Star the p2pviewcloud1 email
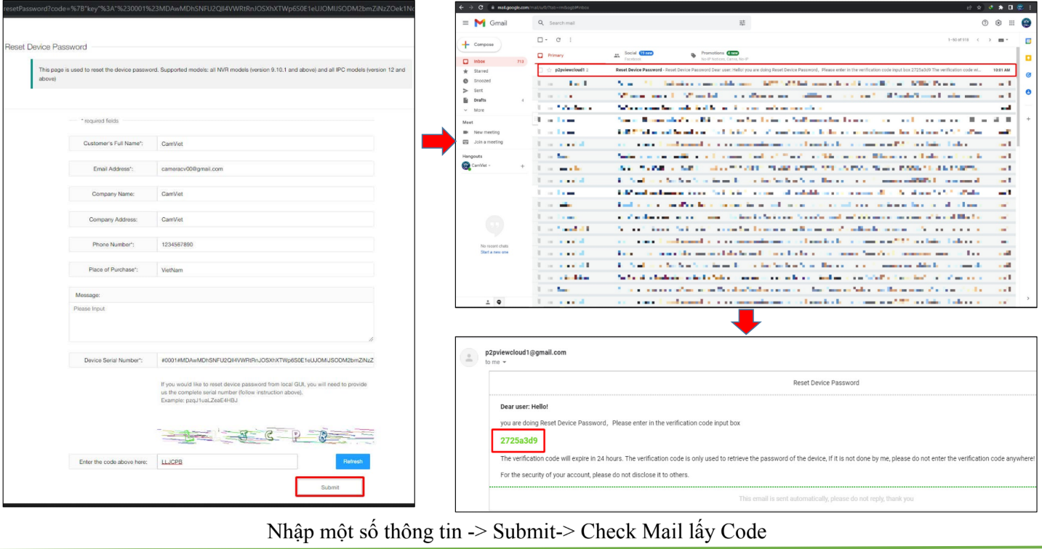The image size is (1042, 549). (x=549, y=70)
